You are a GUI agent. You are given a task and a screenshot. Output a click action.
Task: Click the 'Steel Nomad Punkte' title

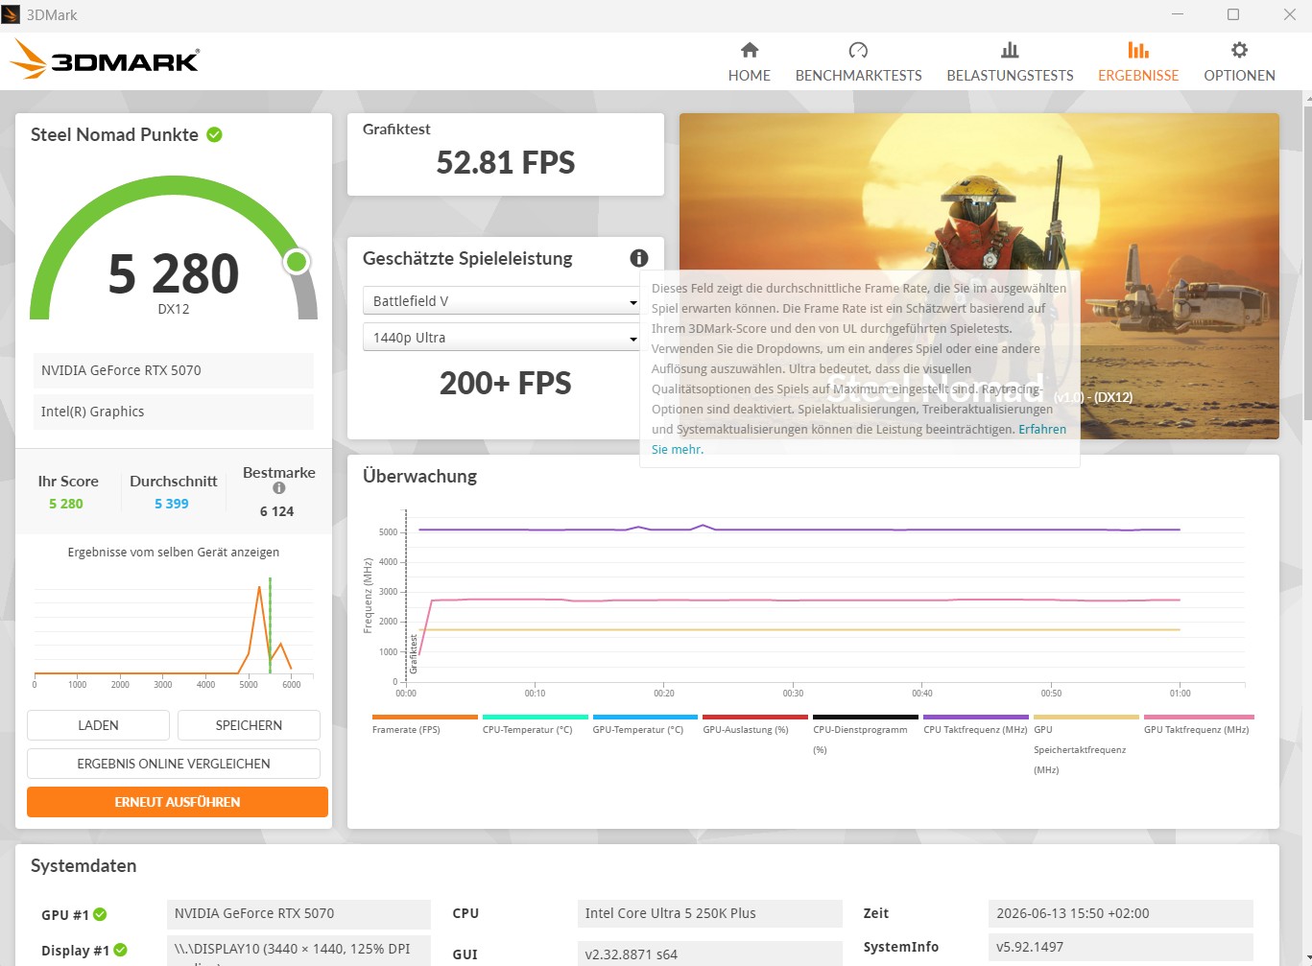point(114,135)
